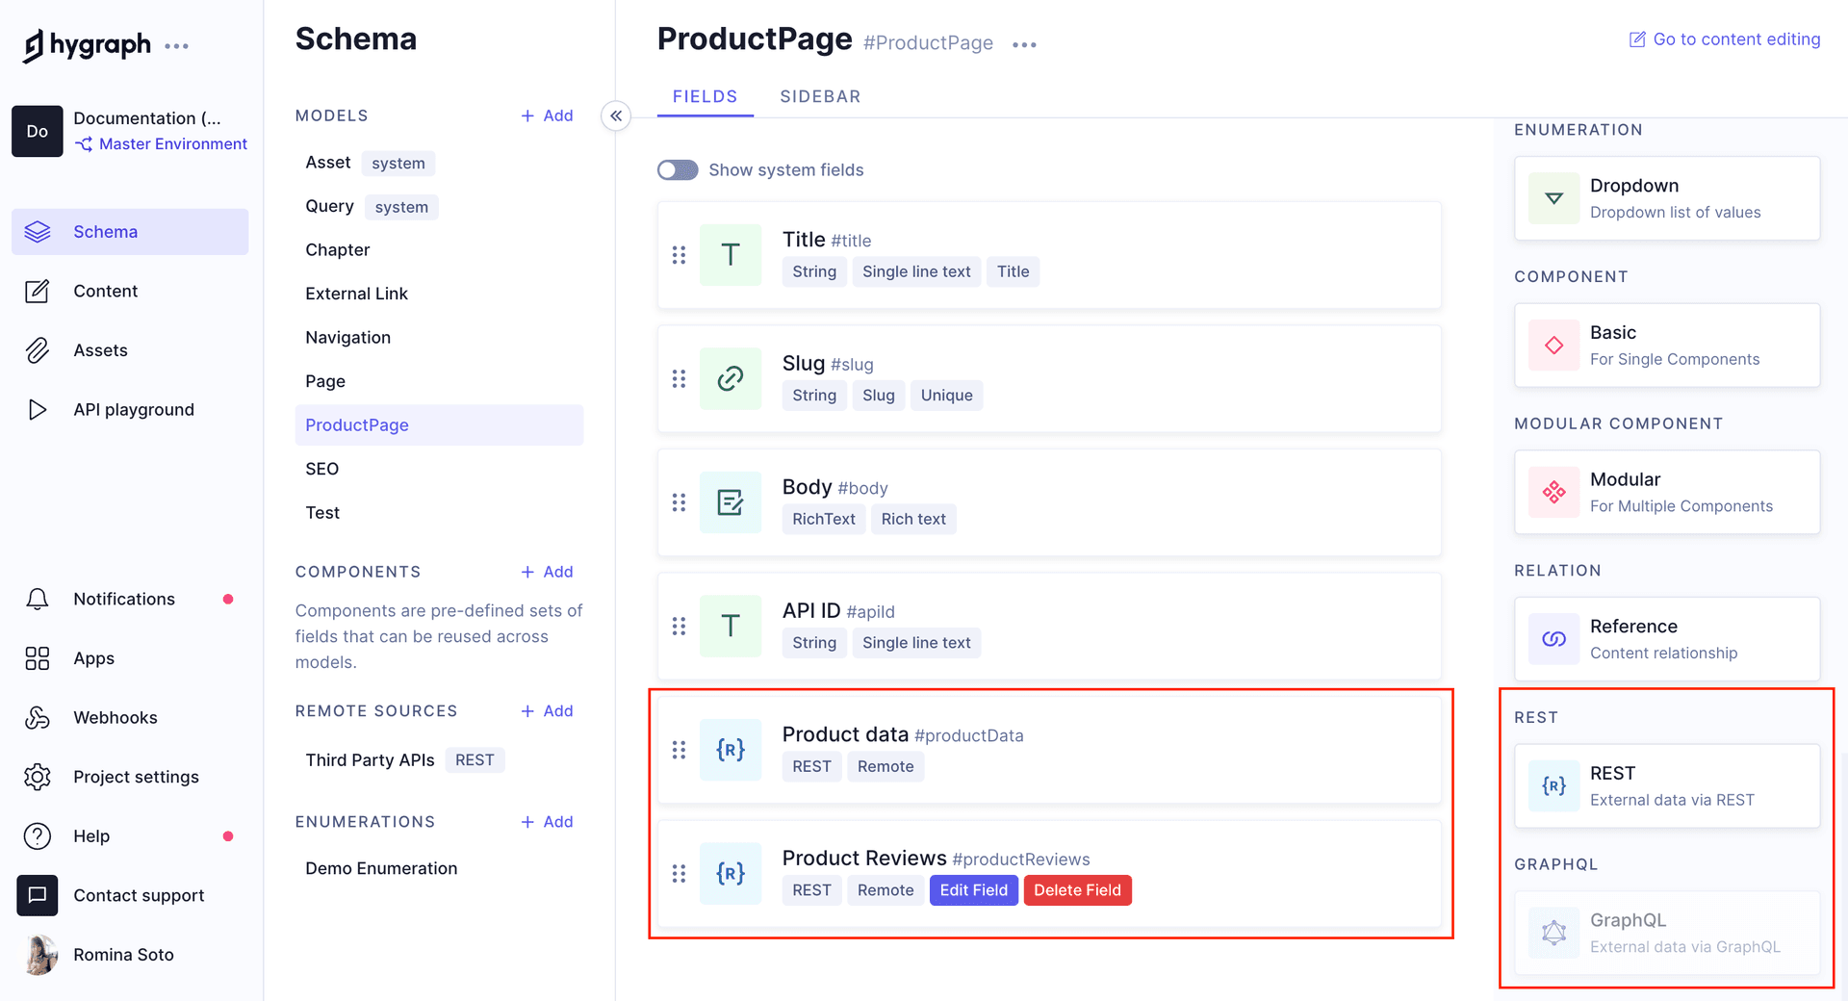
Task: Click the Product data REST field icon
Action: tap(731, 750)
